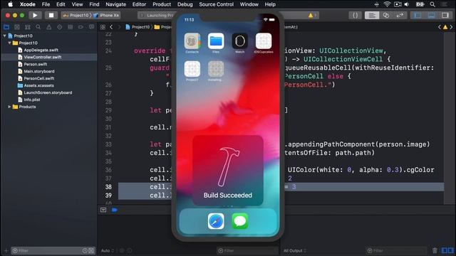Switch to the Standard editor
Viewport: 456px width, 256px height.
[x=372, y=15]
